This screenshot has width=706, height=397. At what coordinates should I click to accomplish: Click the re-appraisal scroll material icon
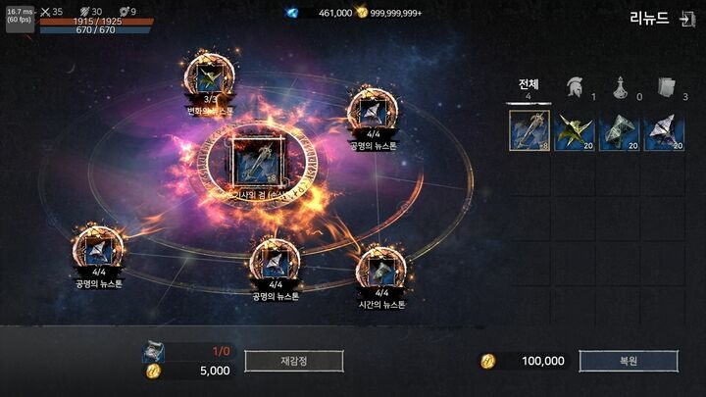tap(154, 352)
